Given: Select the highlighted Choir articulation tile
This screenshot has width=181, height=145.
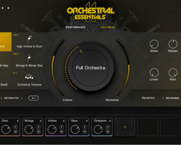Looking at the screenshot, I should pyautogui.click(x=6, y=42).
